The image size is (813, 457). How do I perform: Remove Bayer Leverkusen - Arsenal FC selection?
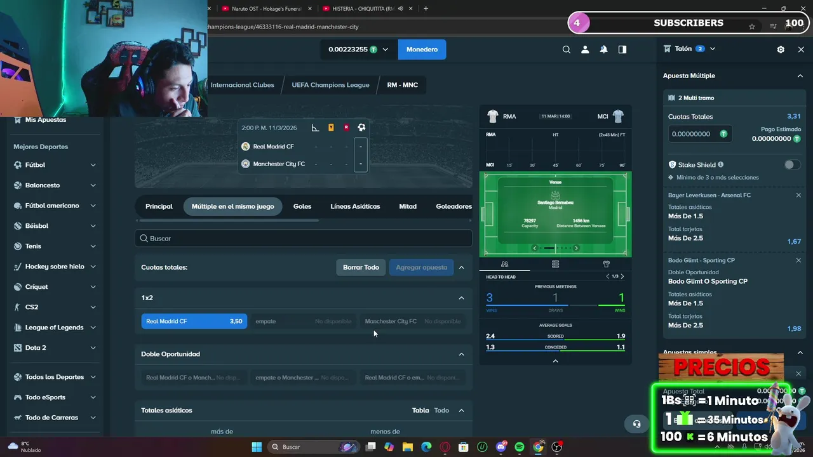[x=798, y=195]
